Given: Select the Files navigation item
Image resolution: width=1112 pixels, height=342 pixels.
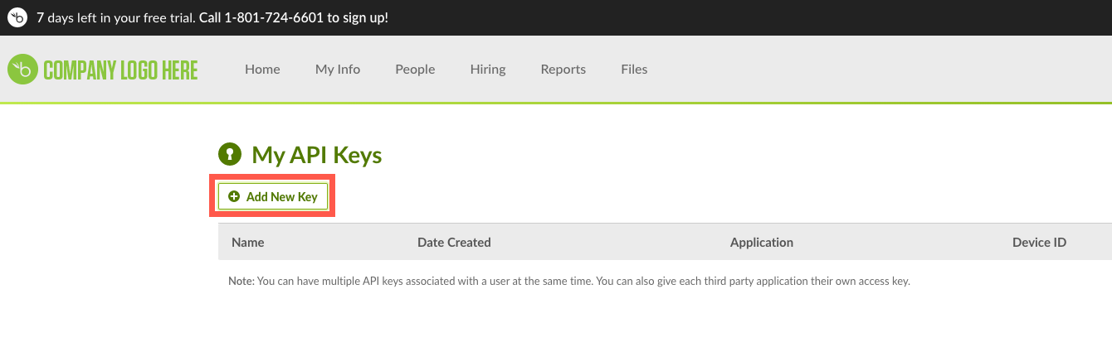Looking at the screenshot, I should click(x=634, y=70).
